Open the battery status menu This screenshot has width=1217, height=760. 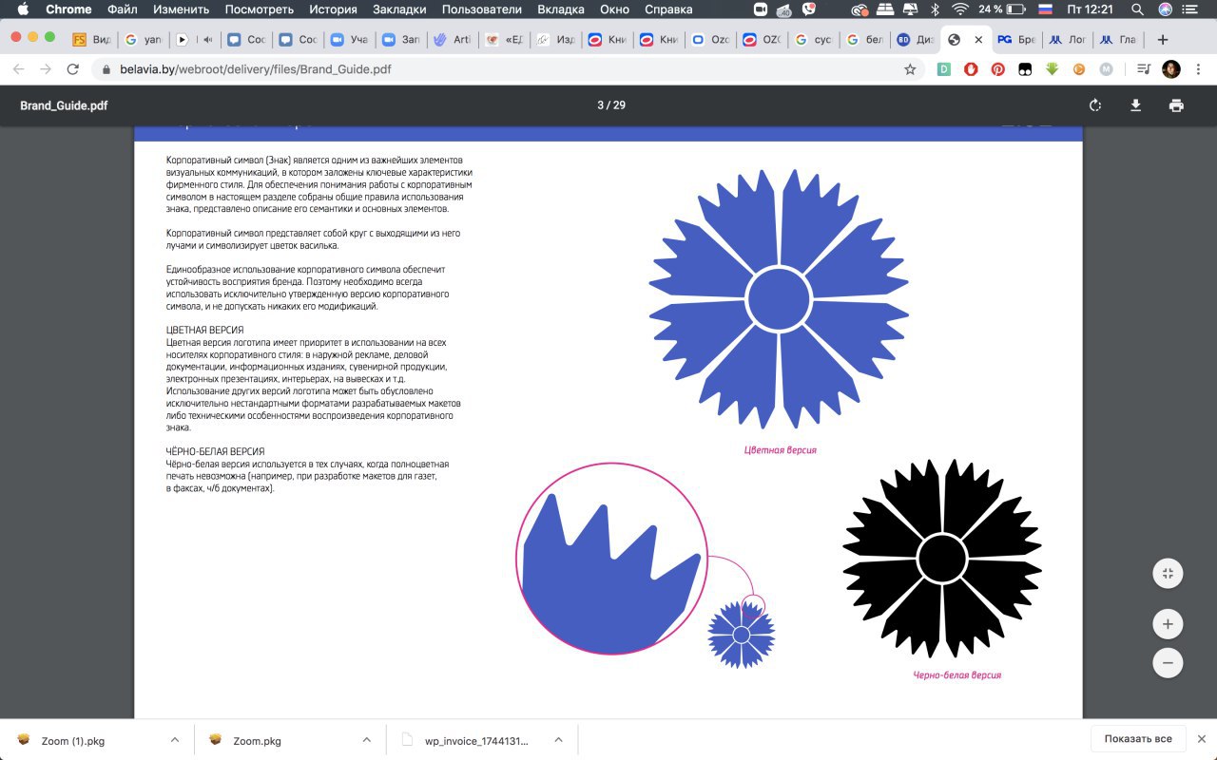tap(1002, 9)
